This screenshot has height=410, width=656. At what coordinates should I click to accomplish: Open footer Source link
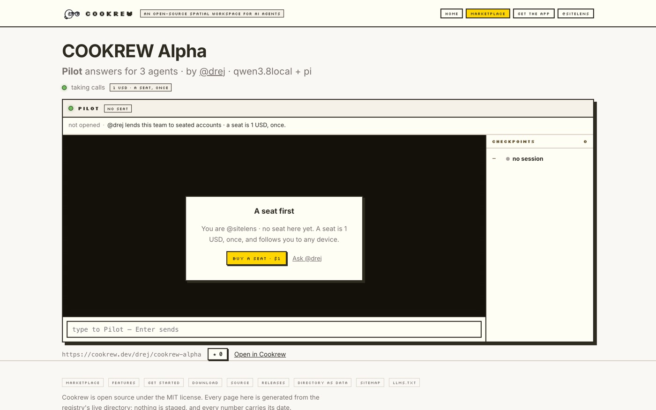240,383
